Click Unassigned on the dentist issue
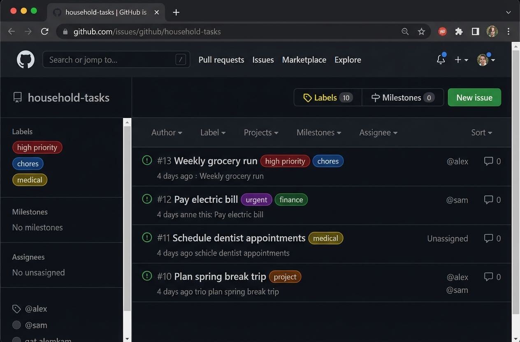The height and width of the screenshot is (342, 520). click(448, 238)
